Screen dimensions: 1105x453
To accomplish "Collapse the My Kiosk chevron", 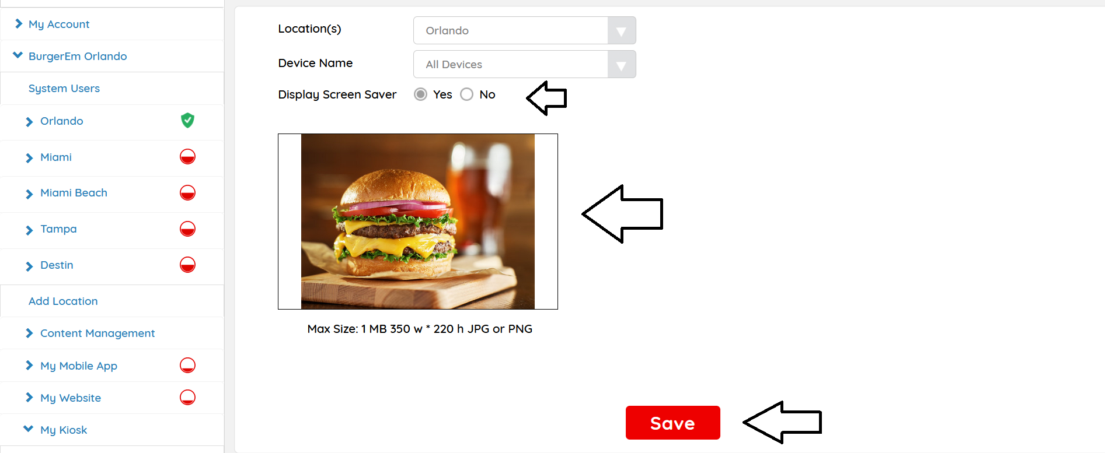I will tap(28, 429).
